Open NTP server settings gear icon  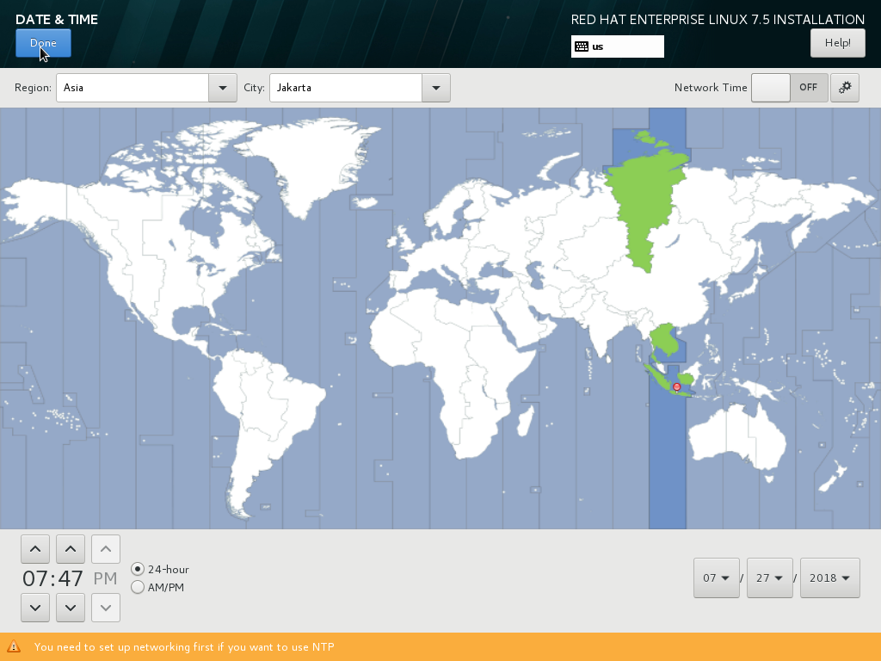click(845, 88)
